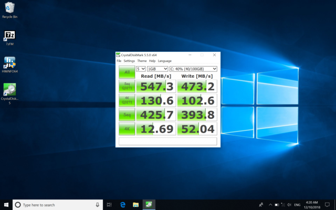The height and width of the screenshot is (210, 336).
Task: Click the Seq read result 425.7
Action: click(x=156, y=114)
